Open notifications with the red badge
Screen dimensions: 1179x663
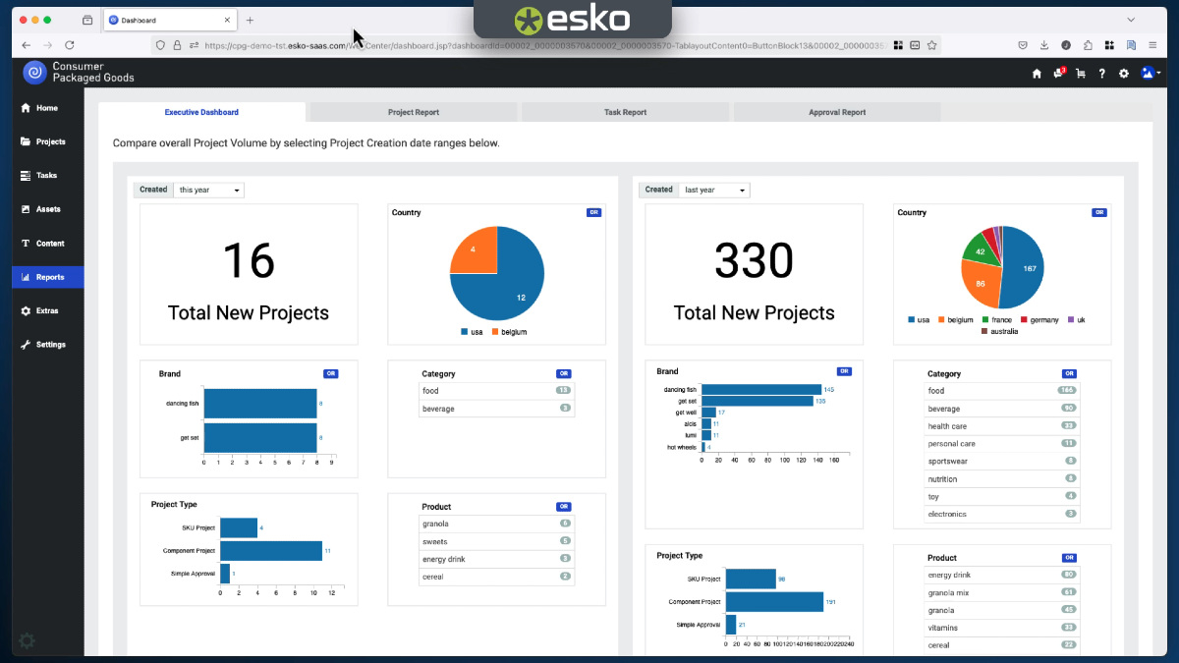[x=1058, y=74]
